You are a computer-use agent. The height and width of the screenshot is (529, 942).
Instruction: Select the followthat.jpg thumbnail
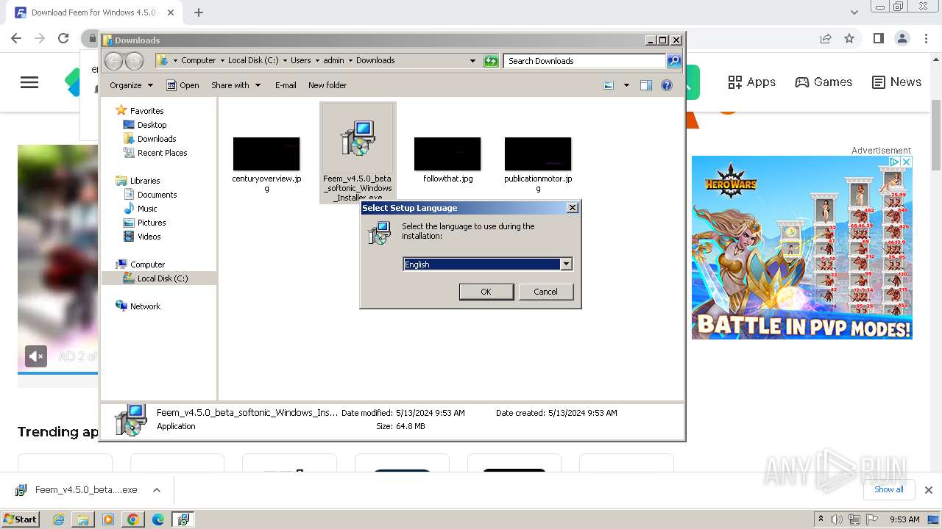[447, 154]
